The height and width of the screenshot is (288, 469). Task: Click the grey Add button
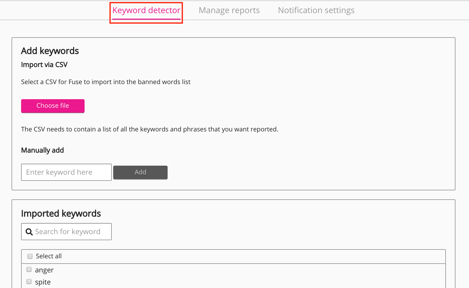pos(140,172)
